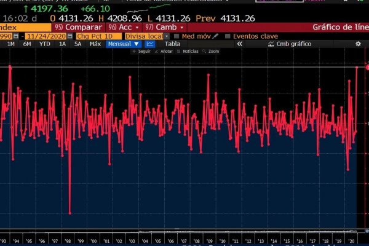Click the '20 year label on axis
Screen dimensions: 369x246
[351, 241]
